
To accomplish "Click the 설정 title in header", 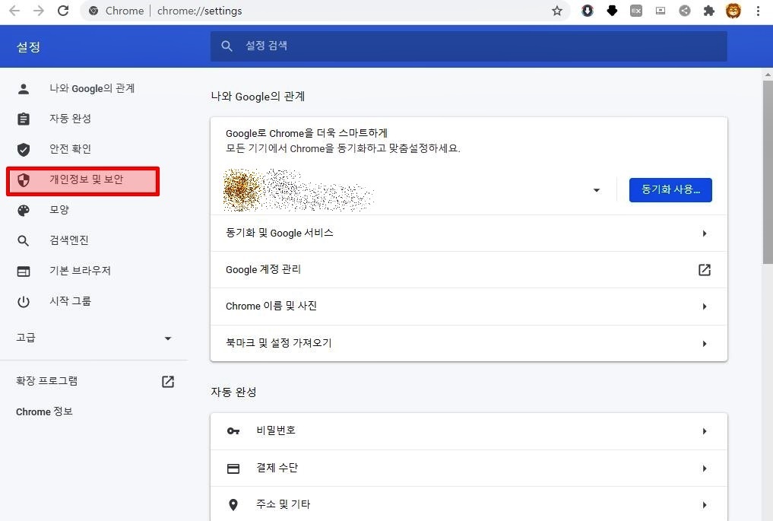I will pyautogui.click(x=28, y=47).
